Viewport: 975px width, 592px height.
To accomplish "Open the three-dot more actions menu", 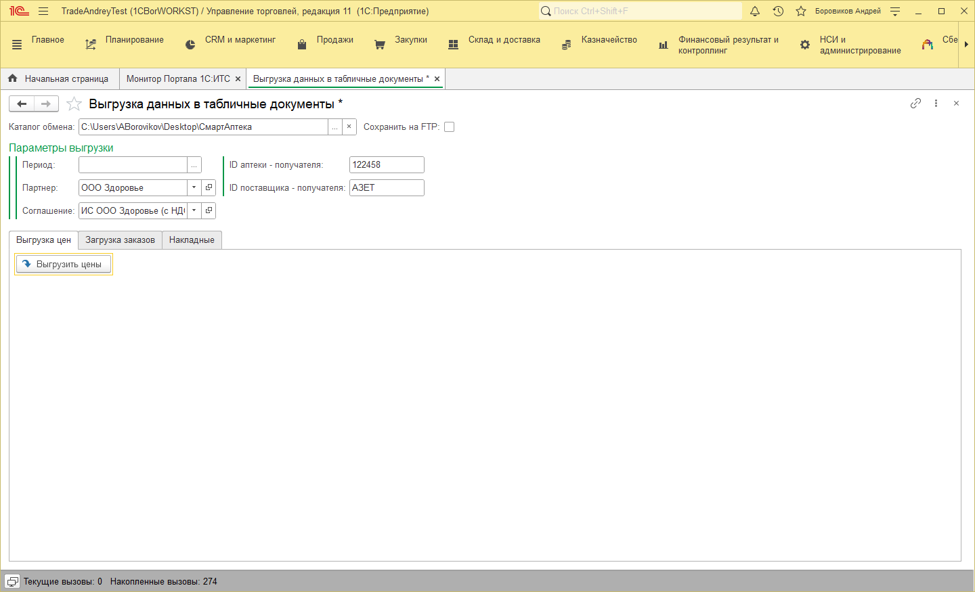I will click(x=936, y=104).
